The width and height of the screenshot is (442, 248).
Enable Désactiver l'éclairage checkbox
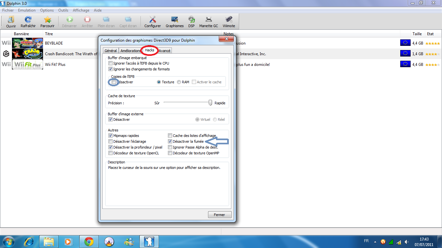coord(111,141)
